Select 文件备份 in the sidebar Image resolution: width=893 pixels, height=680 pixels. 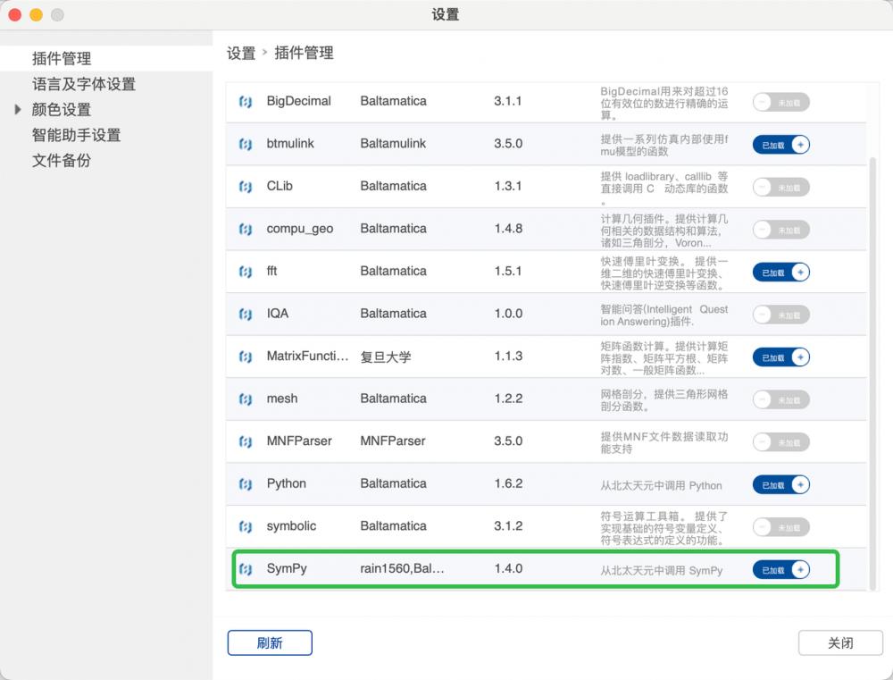click(x=62, y=161)
